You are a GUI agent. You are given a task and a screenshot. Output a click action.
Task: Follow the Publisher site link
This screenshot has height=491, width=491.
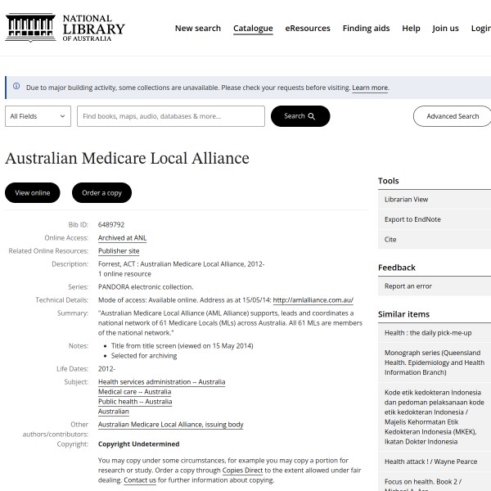[119, 251]
